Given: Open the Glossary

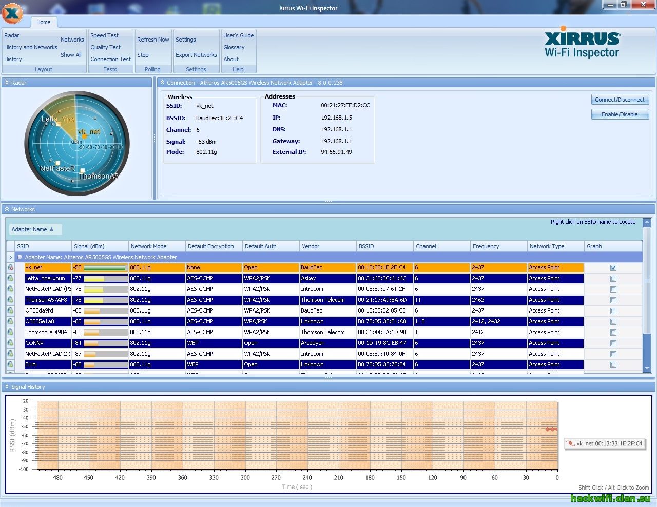Looking at the screenshot, I should pyautogui.click(x=234, y=47).
